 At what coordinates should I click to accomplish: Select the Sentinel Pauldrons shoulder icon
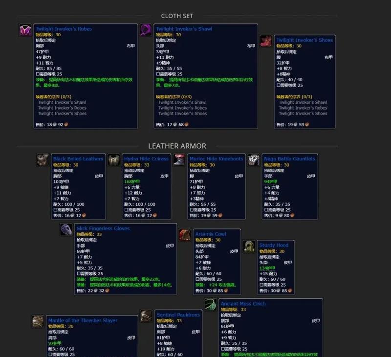pyautogui.click(x=146, y=316)
